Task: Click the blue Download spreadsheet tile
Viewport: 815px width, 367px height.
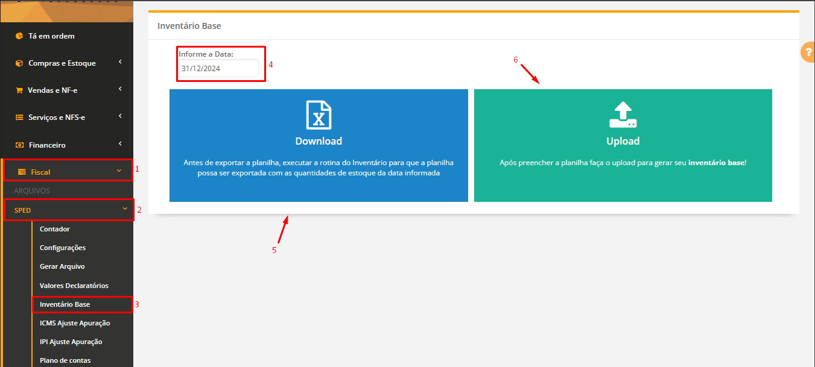Action: pyautogui.click(x=319, y=146)
